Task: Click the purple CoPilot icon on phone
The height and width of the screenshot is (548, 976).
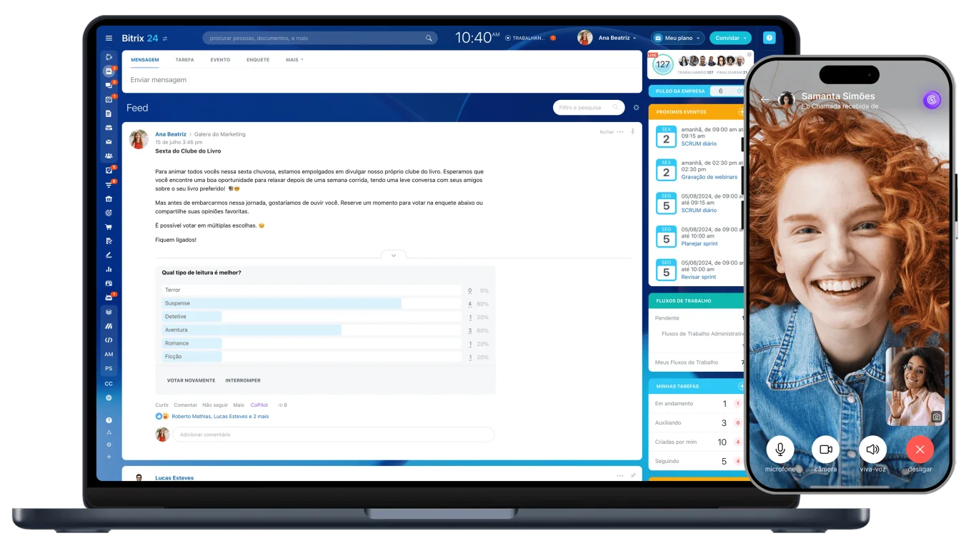Action: pos(931,101)
